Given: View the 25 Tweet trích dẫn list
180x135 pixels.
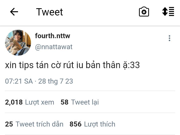Looking at the screenshot, I should (x=34, y=124).
